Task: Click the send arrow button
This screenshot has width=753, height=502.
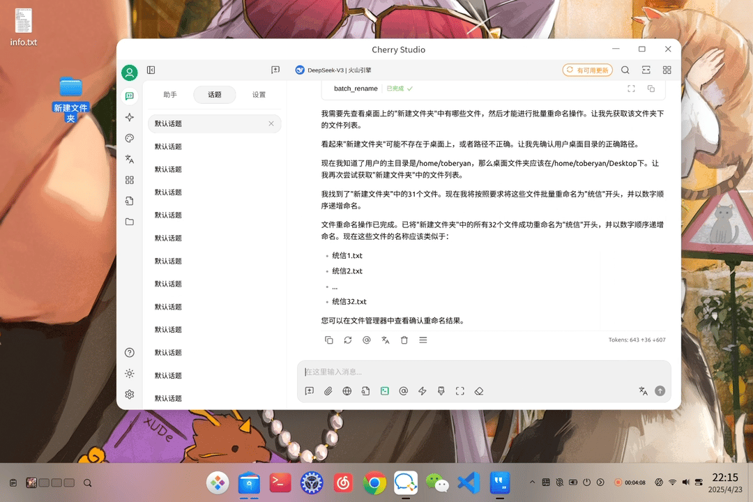Action: pos(660,391)
